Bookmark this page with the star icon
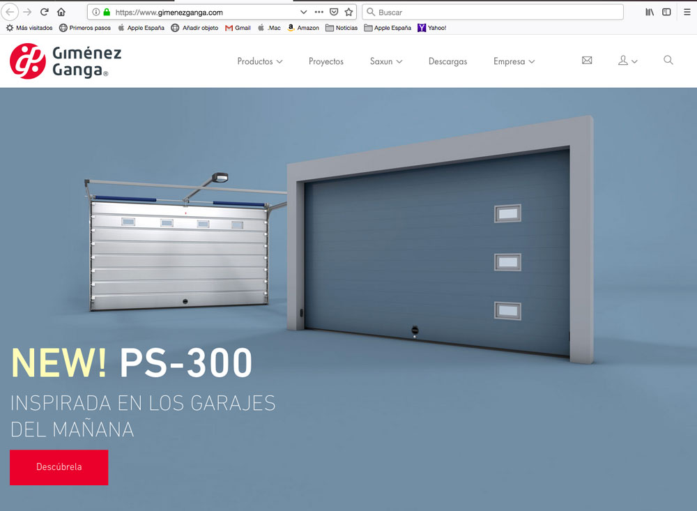The width and height of the screenshot is (697, 511). tap(349, 12)
